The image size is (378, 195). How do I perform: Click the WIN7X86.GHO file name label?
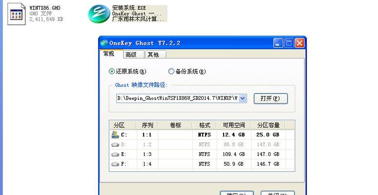click(x=45, y=8)
